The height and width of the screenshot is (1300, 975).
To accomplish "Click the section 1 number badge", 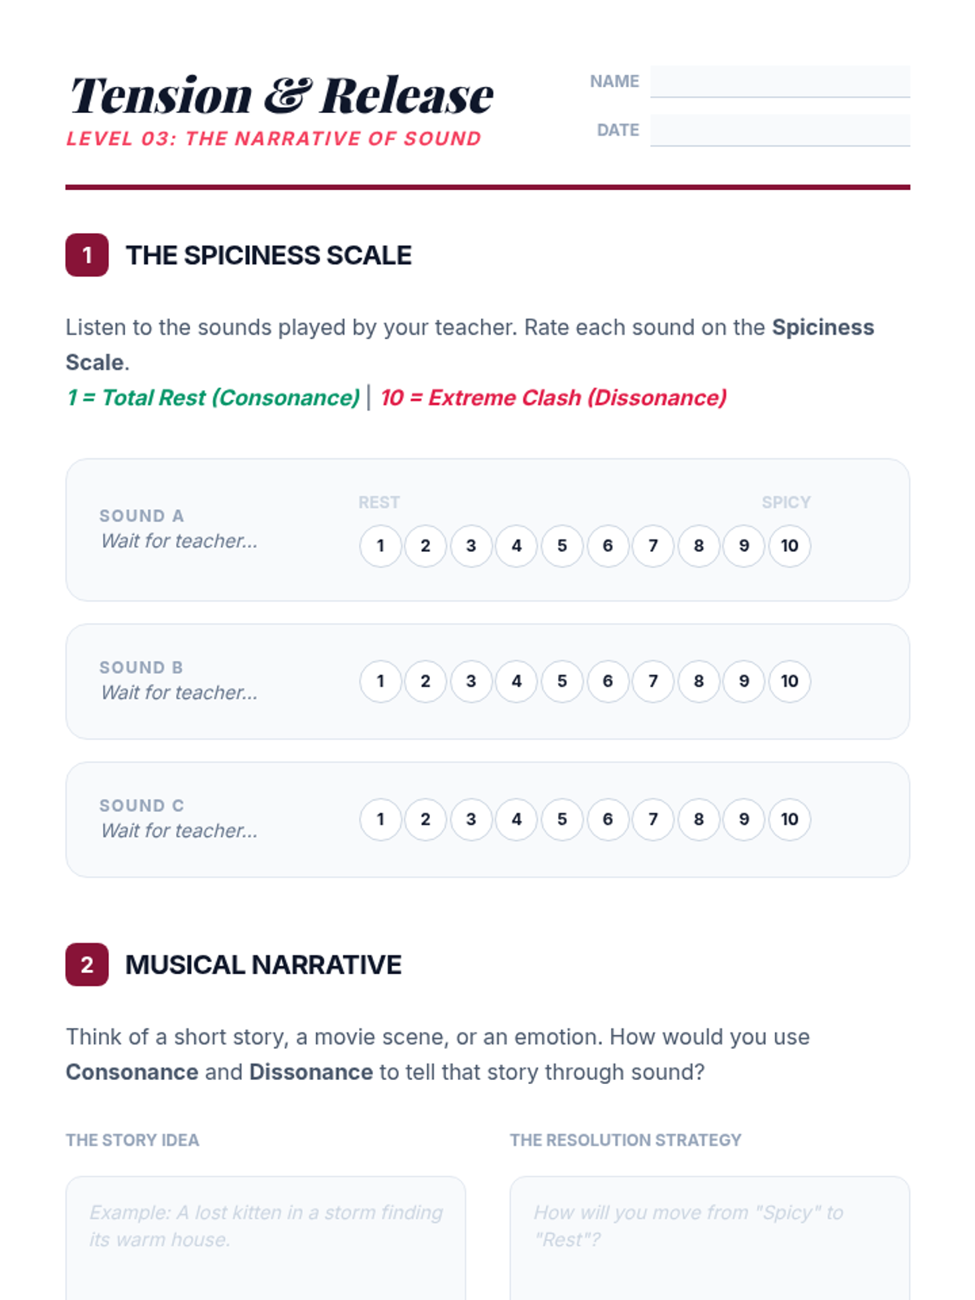I will pos(87,255).
